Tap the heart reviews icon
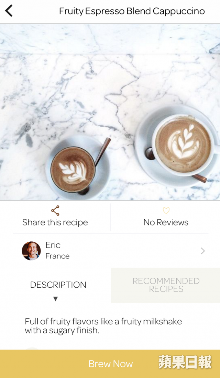Viewport: 220px width, 378px height. point(166,210)
